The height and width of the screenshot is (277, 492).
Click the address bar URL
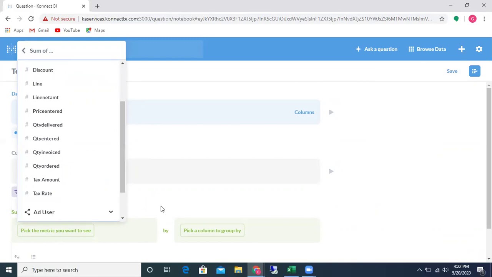(256, 19)
